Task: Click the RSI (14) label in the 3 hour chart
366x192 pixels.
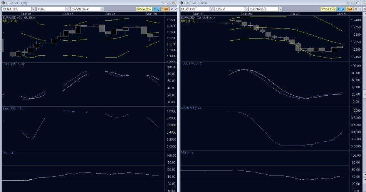Action: click(x=186, y=153)
